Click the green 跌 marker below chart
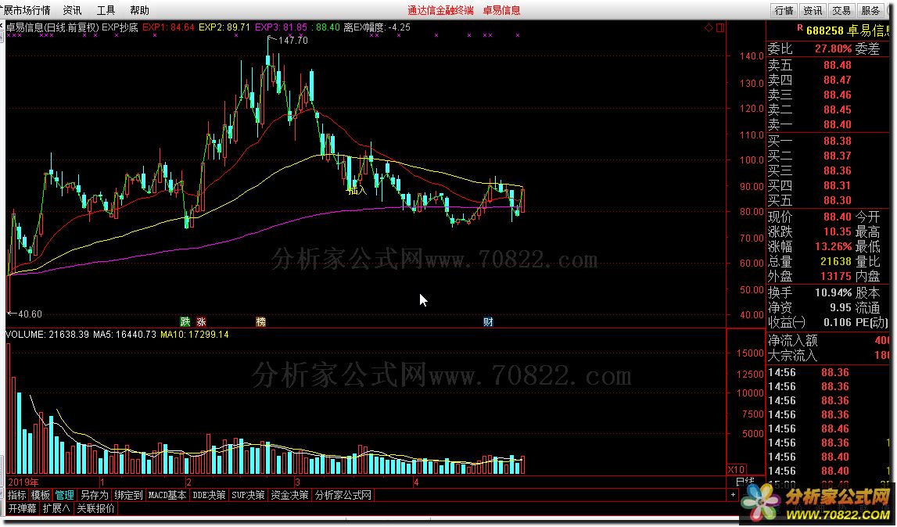The width and height of the screenshot is (897, 527). pyautogui.click(x=185, y=321)
